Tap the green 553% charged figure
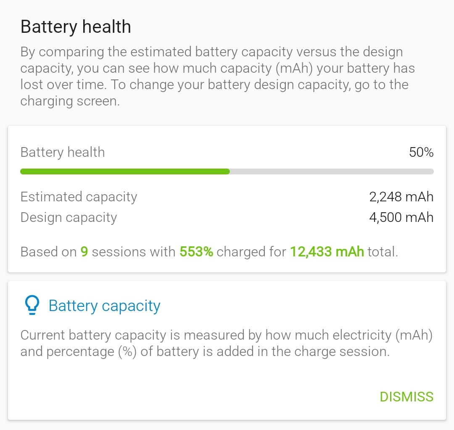Image resolution: width=454 pixels, height=430 pixels. click(x=196, y=252)
